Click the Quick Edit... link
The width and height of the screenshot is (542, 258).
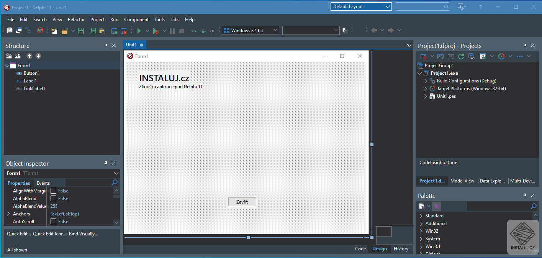(19, 233)
